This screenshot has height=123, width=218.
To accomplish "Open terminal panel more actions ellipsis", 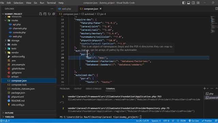I will [x=212, y=88].
